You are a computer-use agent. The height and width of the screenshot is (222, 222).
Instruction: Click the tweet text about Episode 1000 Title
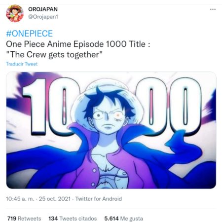point(78,44)
